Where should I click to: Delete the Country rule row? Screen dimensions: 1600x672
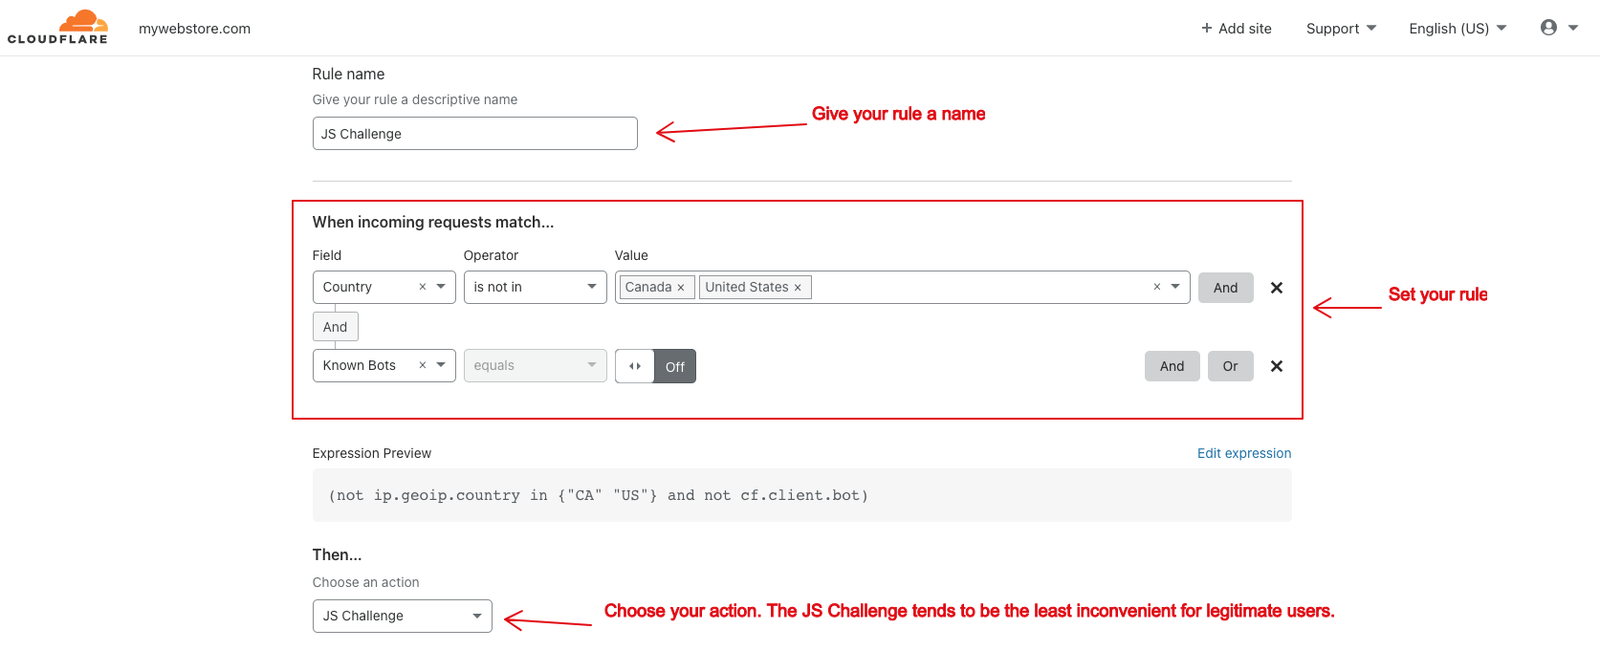tap(1276, 288)
